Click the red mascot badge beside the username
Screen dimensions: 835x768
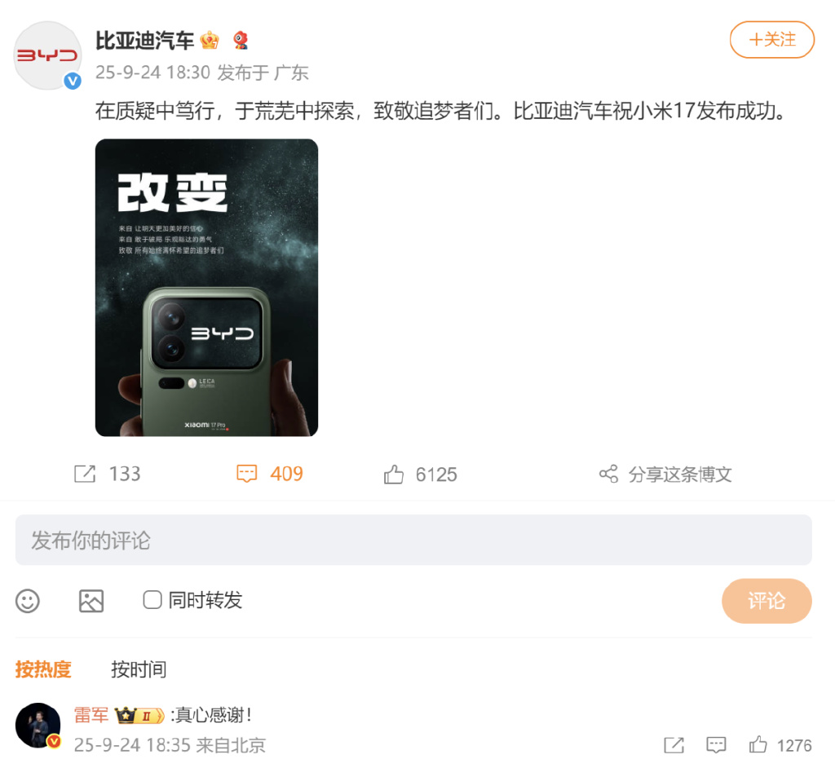241,41
